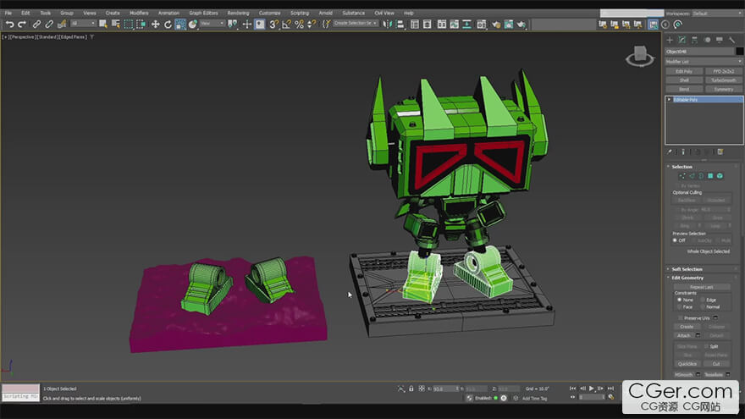The image size is (745, 419).
Task: Add the TurboSmooth modifier button
Action: [x=724, y=80]
